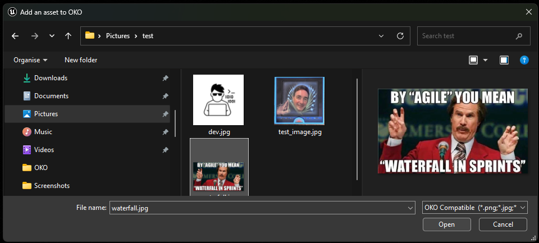Select Pictures in the sidebar
The image size is (539, 243).
coord(88,114)
